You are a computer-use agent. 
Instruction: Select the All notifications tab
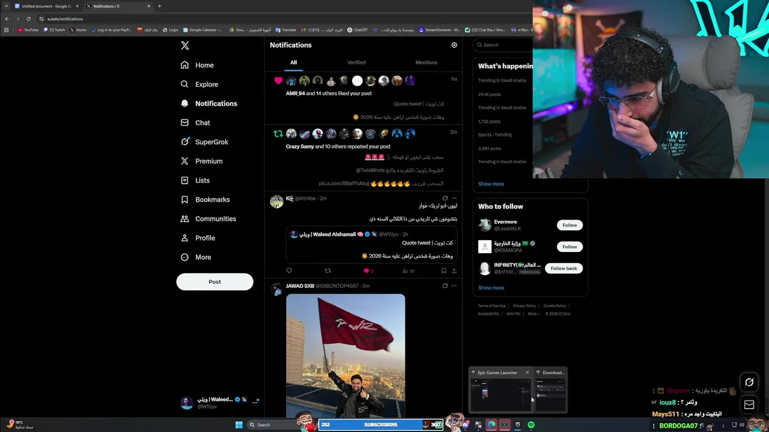click(293, 62)
